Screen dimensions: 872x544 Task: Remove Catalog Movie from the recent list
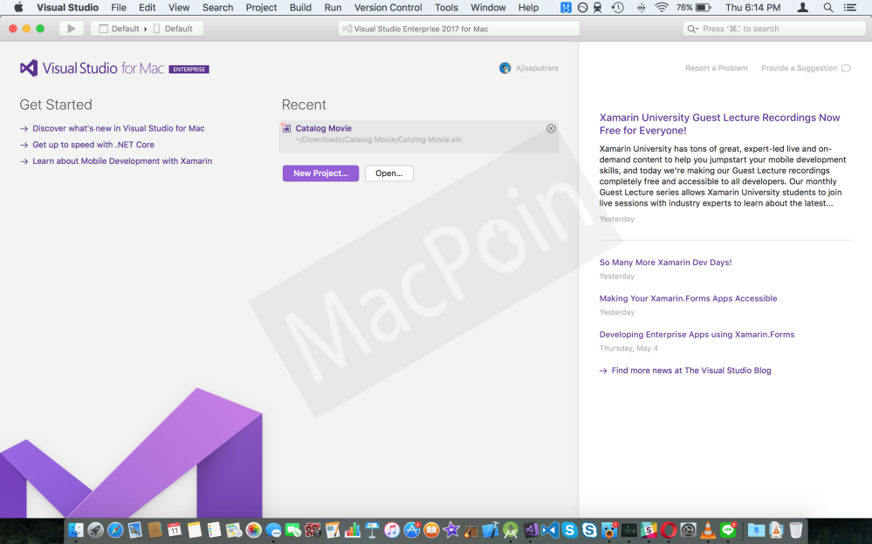coord(551,129)
